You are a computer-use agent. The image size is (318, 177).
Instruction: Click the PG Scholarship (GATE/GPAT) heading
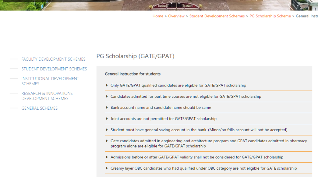(x=135, y=56)
